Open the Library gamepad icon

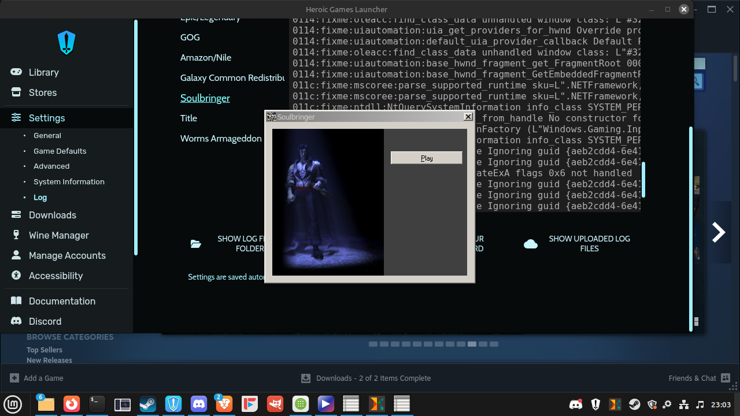16,72
